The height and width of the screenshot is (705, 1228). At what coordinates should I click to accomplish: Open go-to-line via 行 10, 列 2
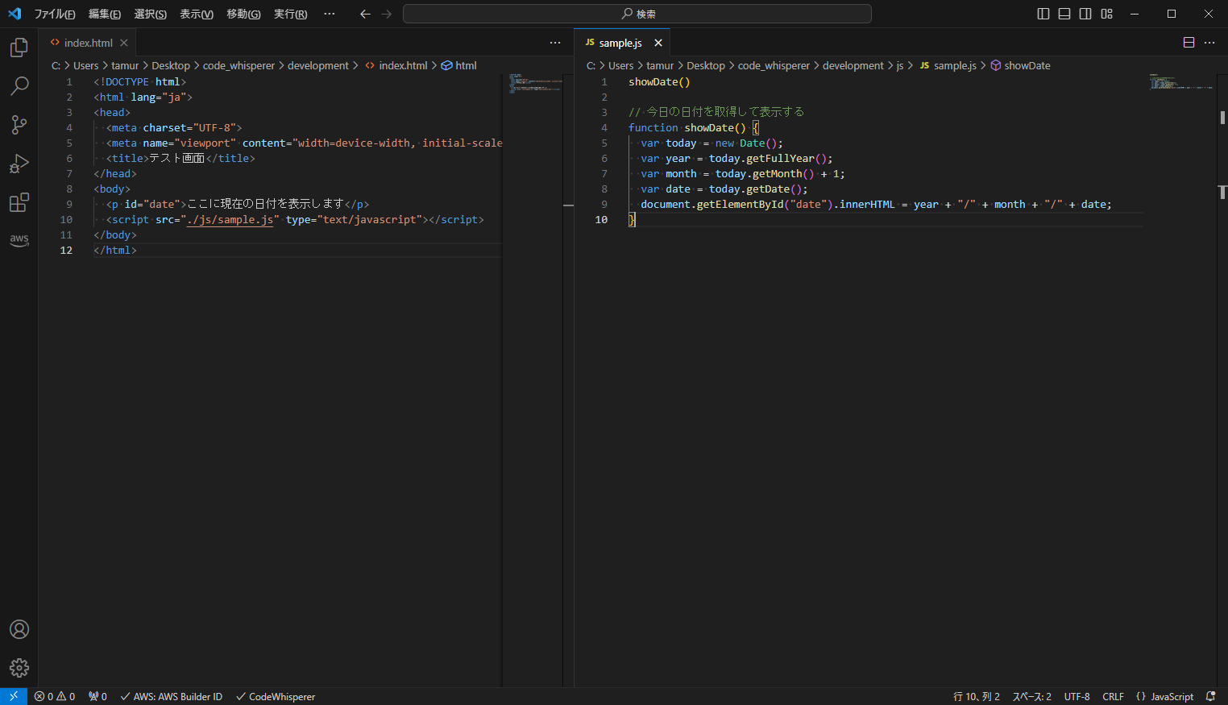click(977, 696)
